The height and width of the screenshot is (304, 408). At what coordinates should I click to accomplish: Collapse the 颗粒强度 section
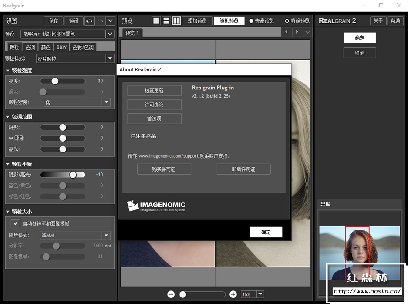point(8,71)
